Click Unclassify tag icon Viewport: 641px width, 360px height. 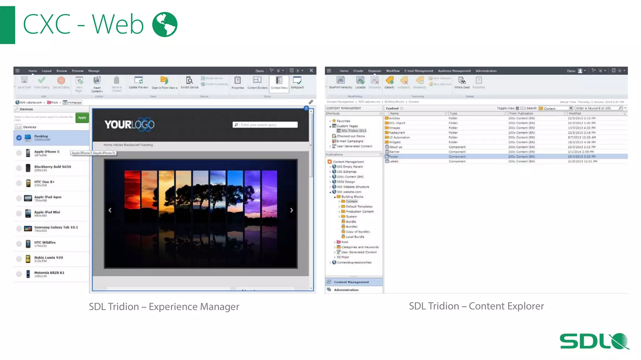pyautogui.click(x=404, y=80)
